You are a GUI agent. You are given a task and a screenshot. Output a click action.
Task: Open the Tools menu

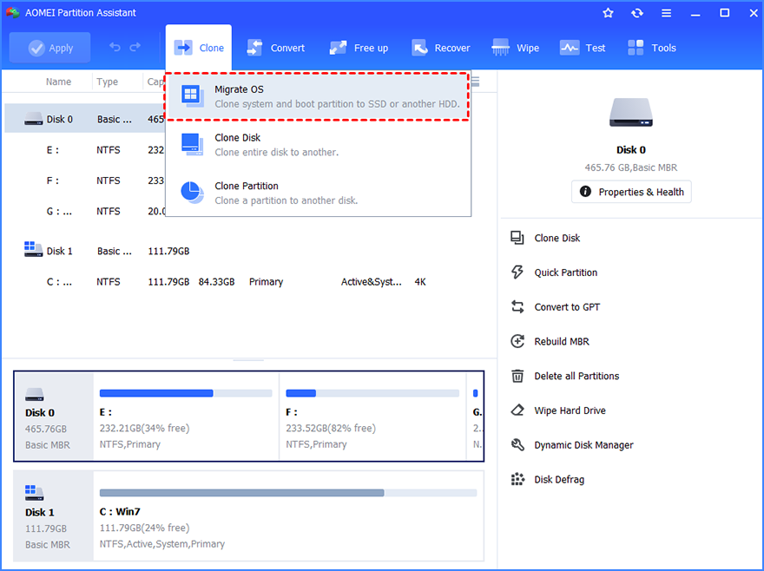(652, 48)
